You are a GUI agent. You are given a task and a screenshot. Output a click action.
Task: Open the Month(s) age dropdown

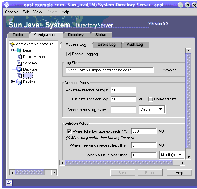[171, 155]
